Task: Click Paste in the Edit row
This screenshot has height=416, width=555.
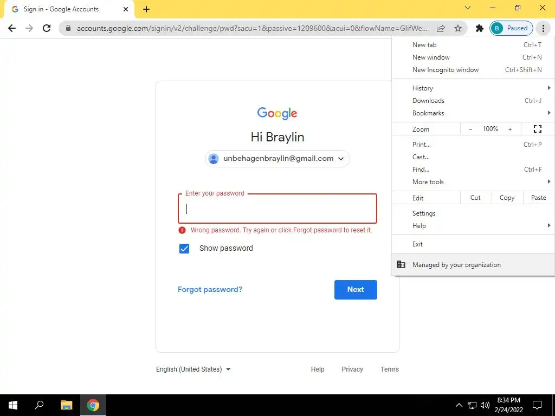Action: (x=539, y=198)
